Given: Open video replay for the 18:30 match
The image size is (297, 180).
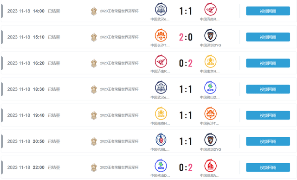Looking at the screenshot, I should click(268, 89).
